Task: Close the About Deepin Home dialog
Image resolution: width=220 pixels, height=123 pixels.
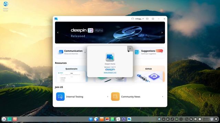Action: pyautogui.click(x=130, y=49)
